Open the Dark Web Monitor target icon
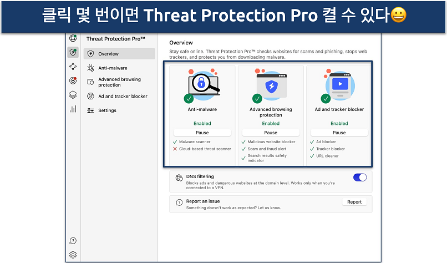The height and width of the screenshot is (263, 447). (73, 80)
